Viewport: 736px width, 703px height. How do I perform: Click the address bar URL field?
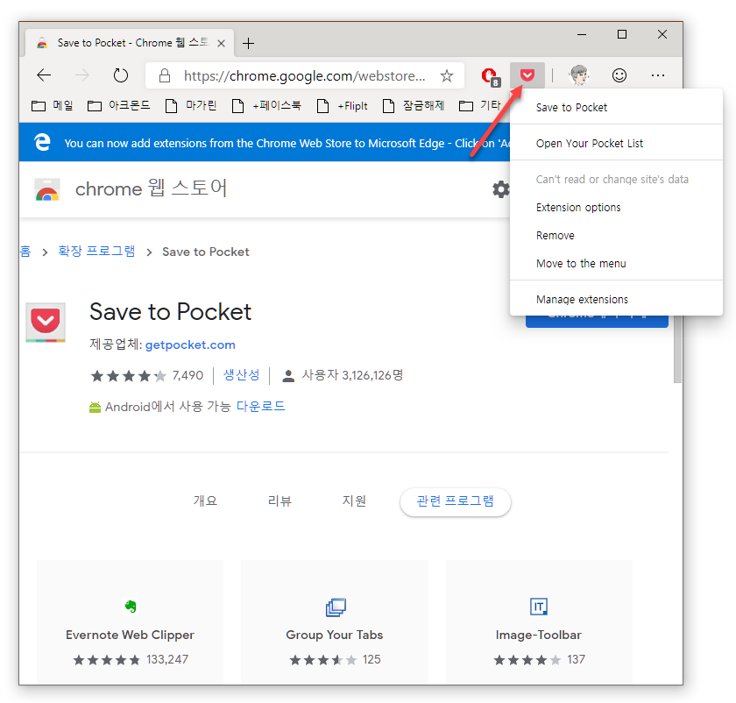(x=305, y=75)
